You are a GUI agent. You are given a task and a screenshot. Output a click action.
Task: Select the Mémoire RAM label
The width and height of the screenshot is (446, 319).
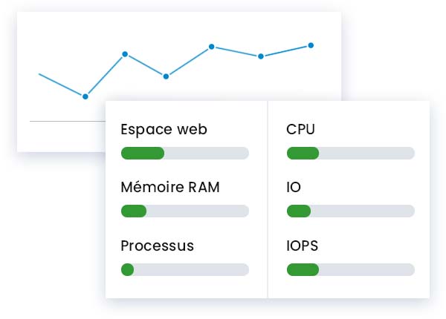(x=170, y=188)
